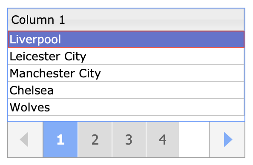This screenshot has height=165, width=253.
Task: Select the Leicester City row
Action: [x=126, y=56]
